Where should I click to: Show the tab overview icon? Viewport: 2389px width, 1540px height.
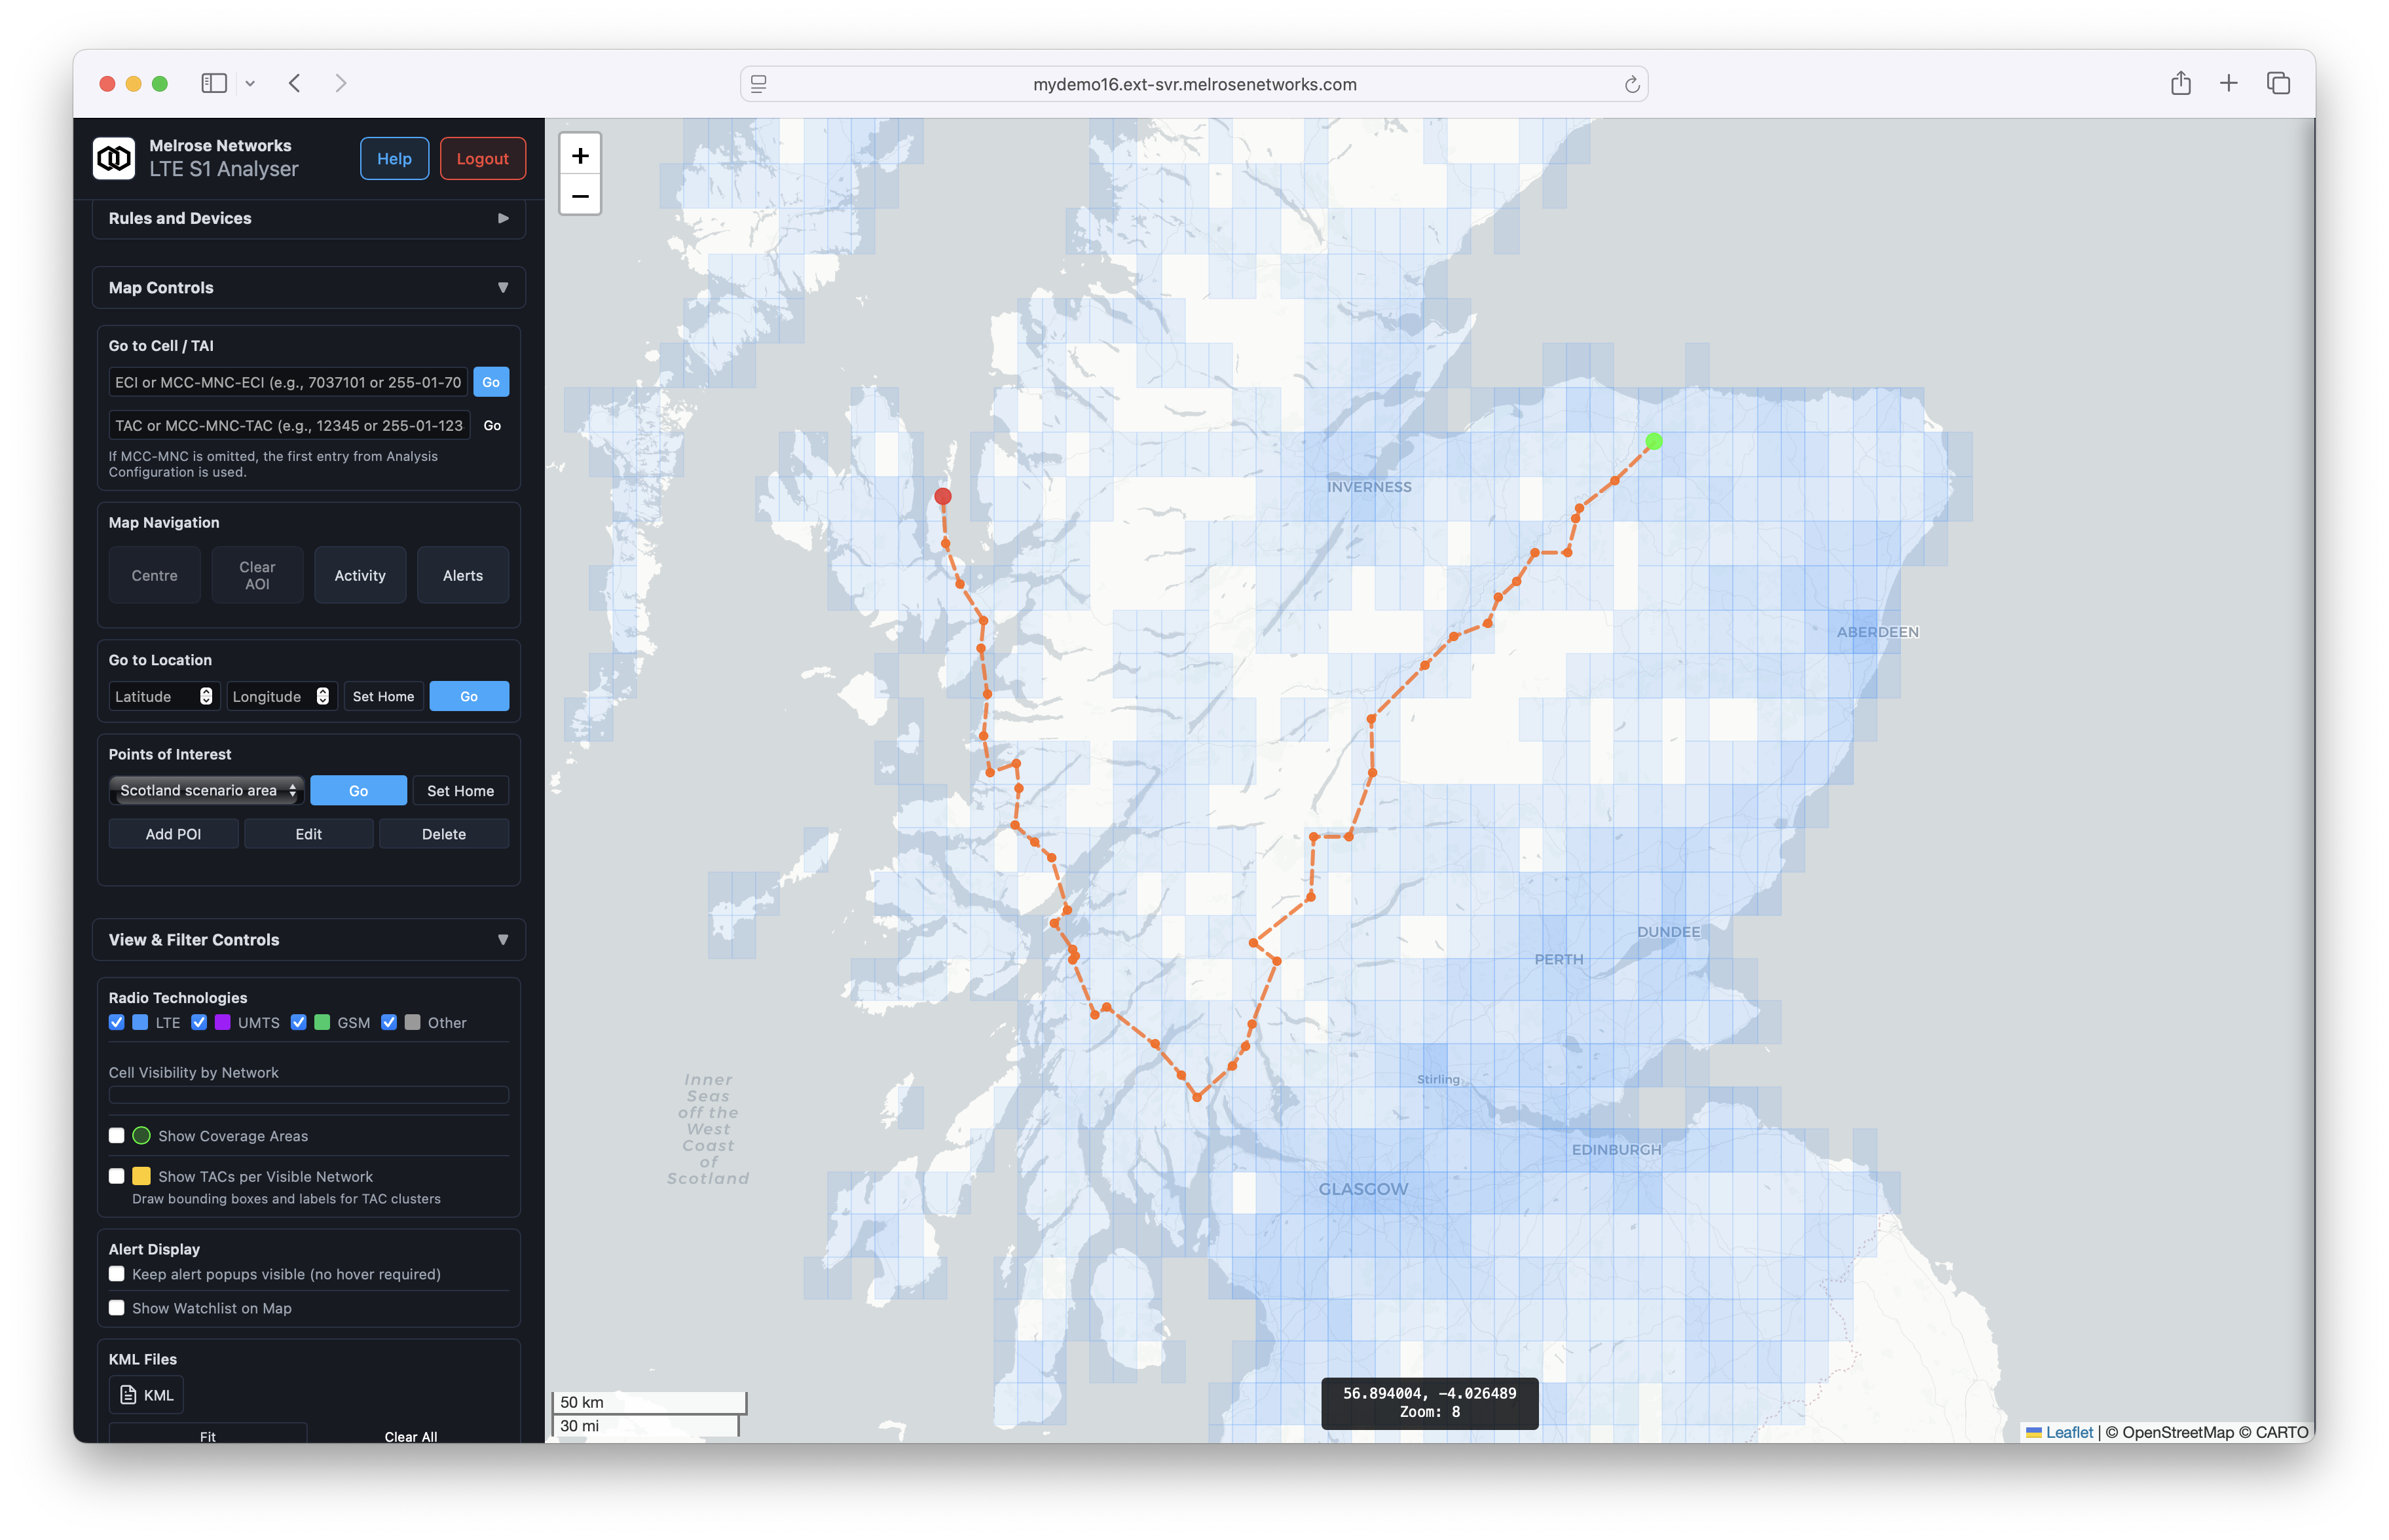2278,83
